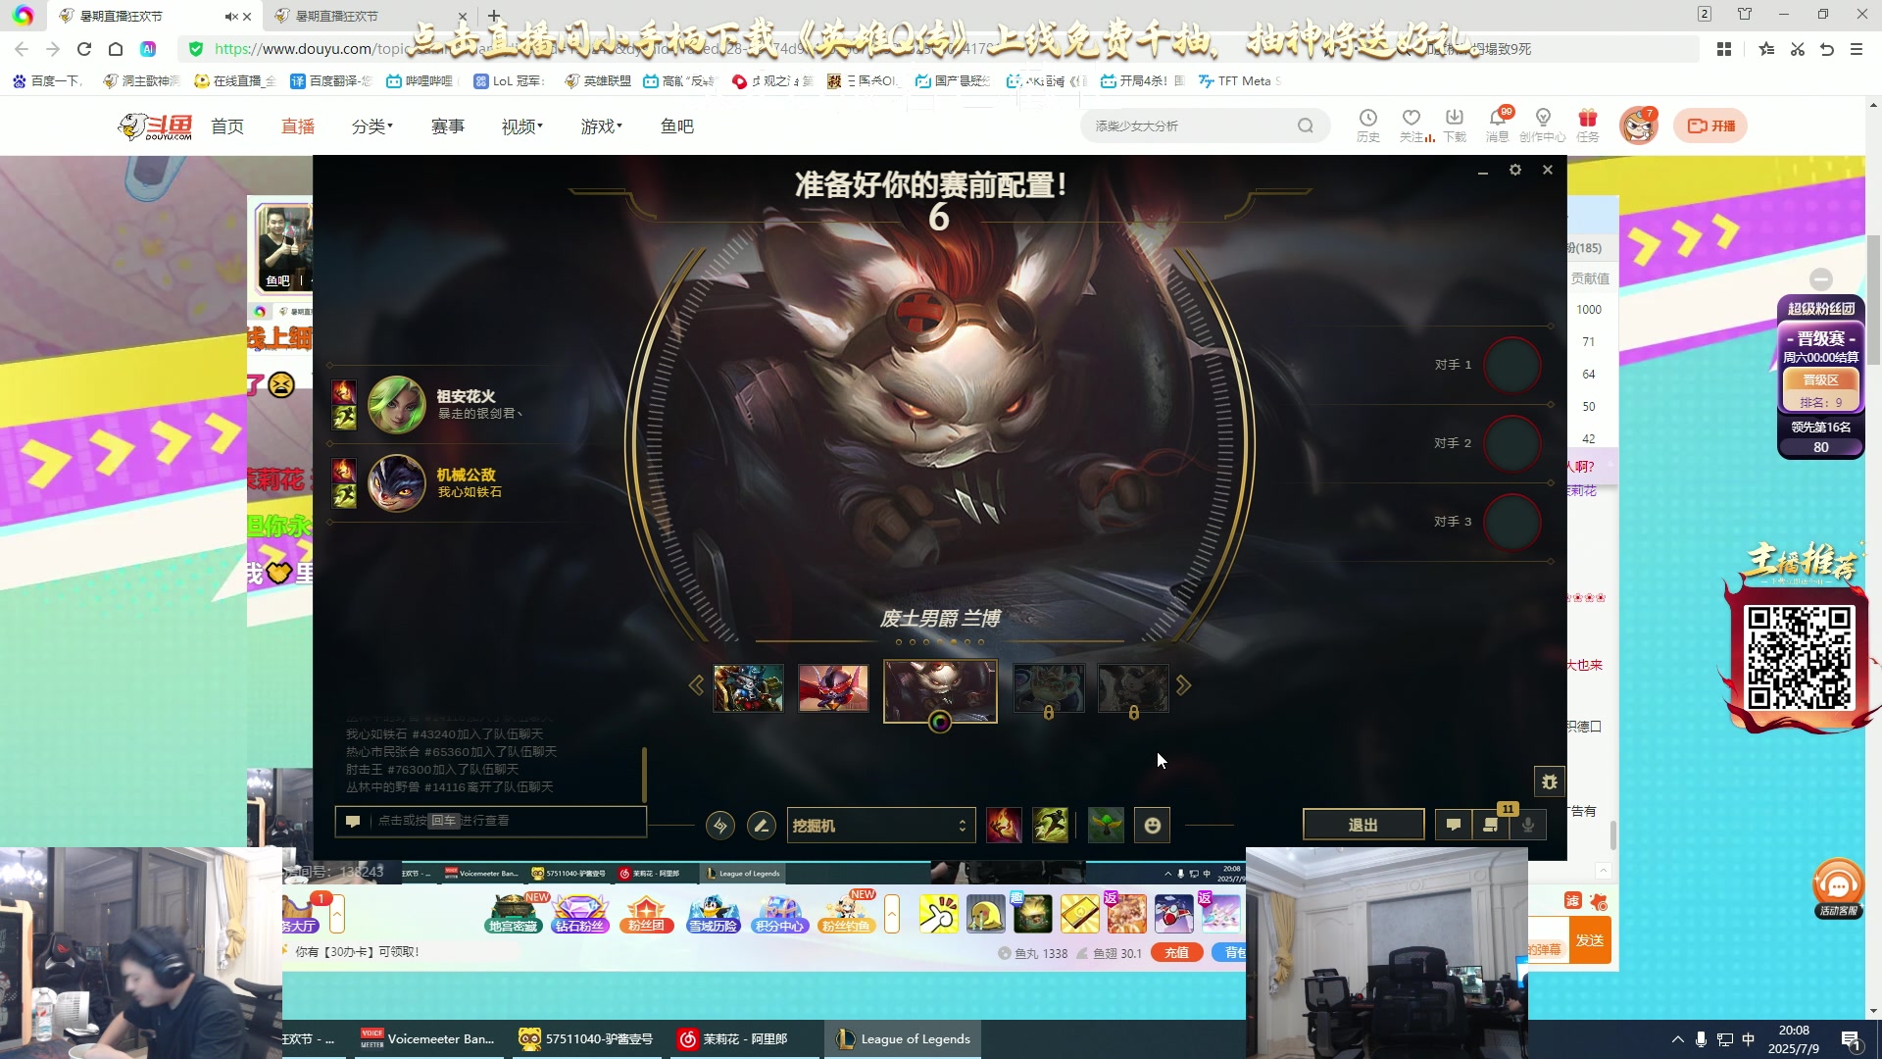The height and width of the screenshot is (1059, 1882).
Task: Click the edit rune page pencil icon
Action: (x=762, y=826)
